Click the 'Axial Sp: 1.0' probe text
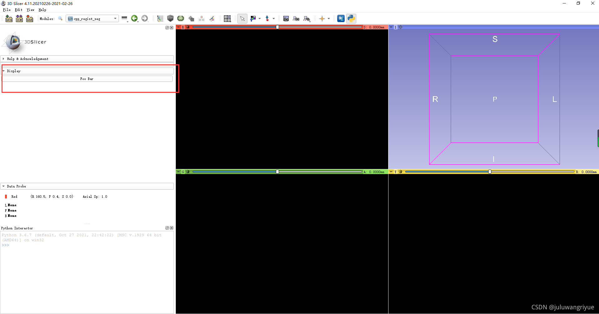 [x=95, y=197]
